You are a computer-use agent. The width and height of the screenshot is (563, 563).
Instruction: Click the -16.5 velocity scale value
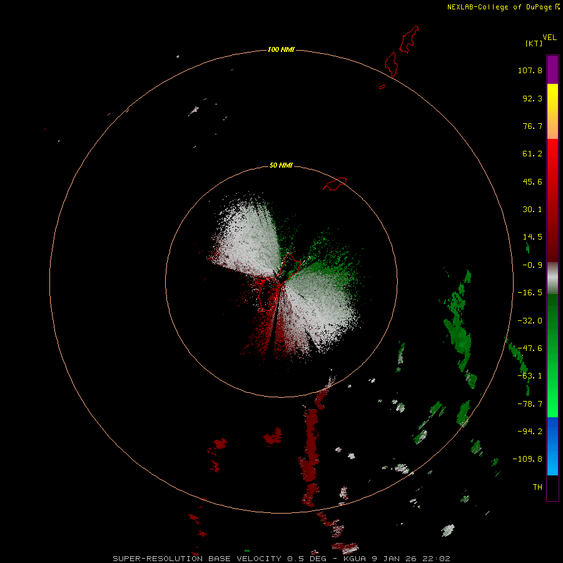530,293
